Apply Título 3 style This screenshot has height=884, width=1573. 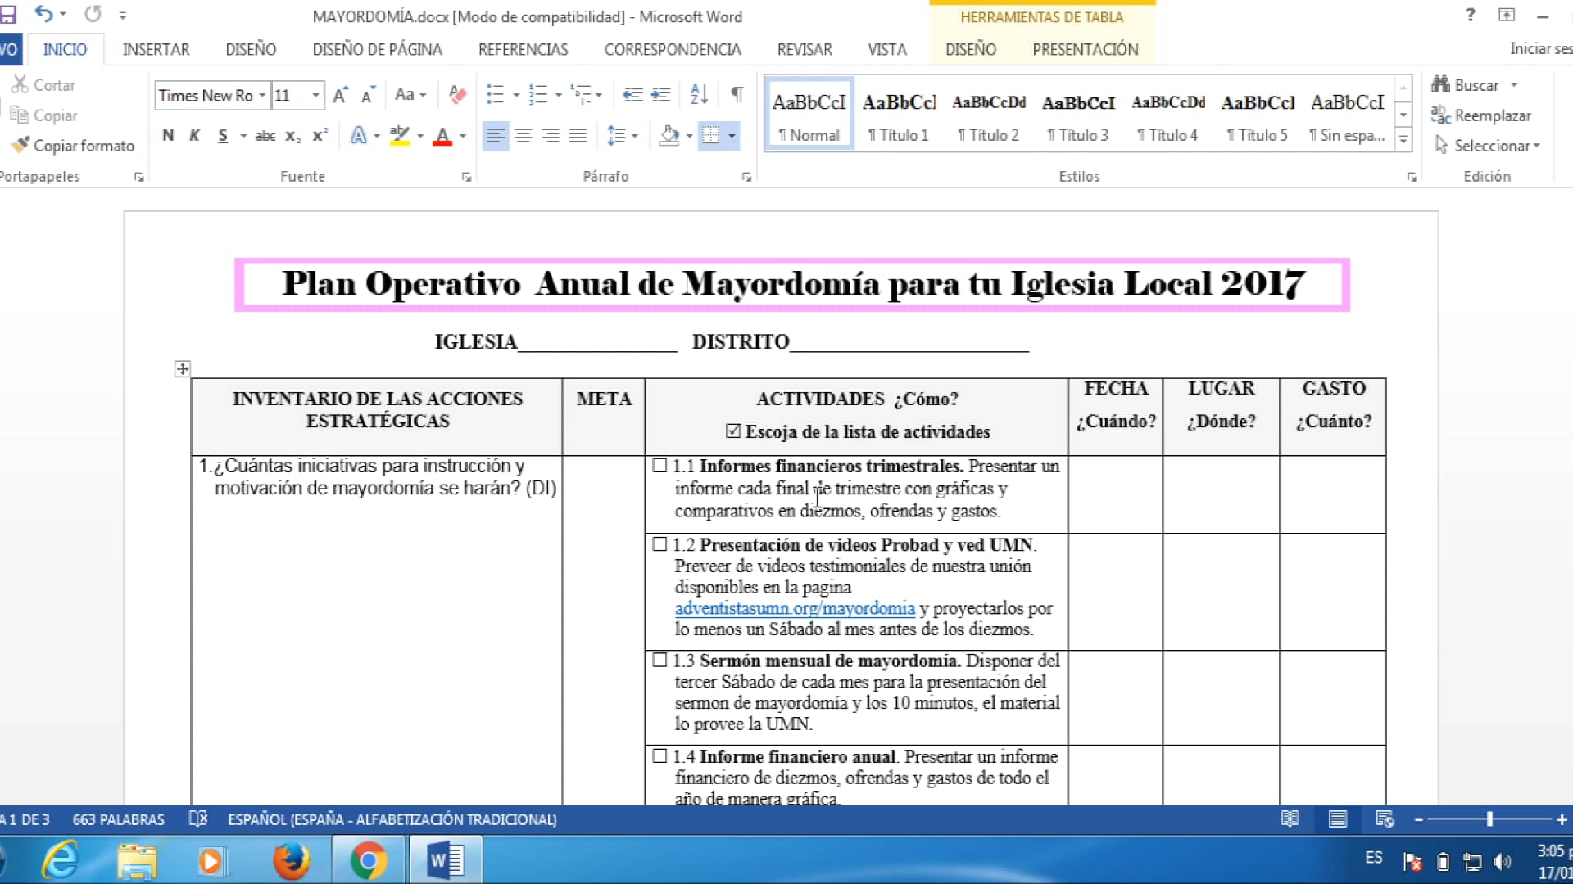(1078, 115)
